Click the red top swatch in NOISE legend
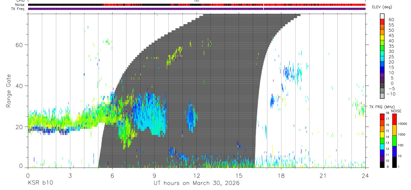Screen dimensions: 411x190 [x=394, y=119]
